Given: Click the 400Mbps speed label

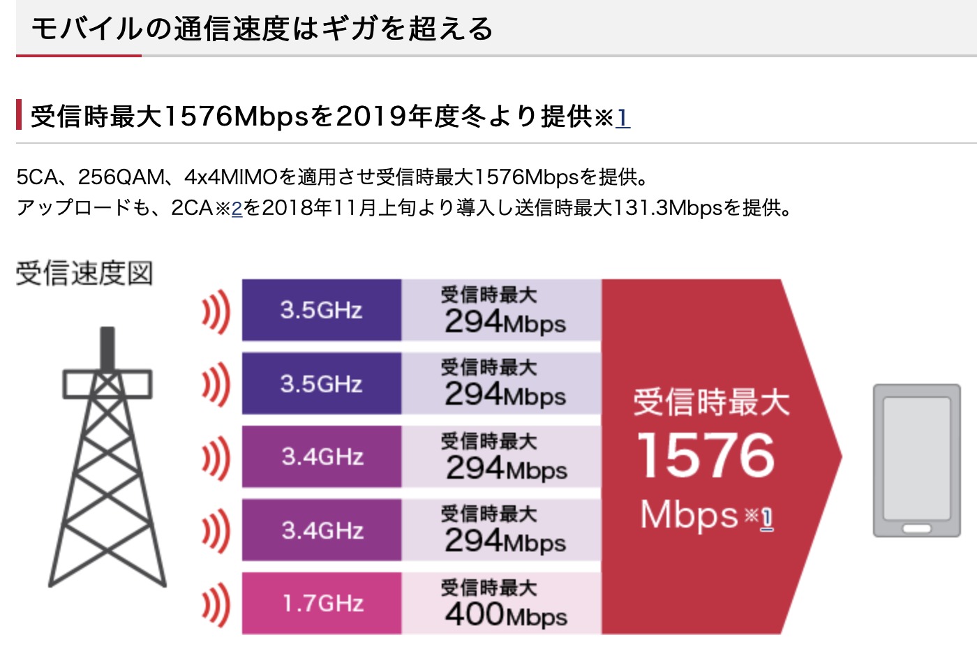Looking at the screenshot, I should point(505,614).
